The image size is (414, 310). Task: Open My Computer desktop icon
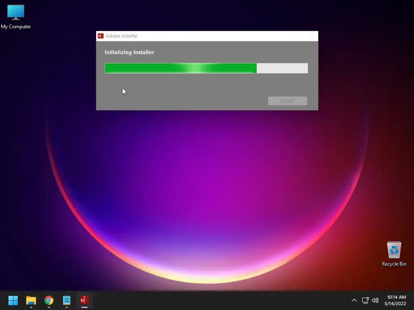(x=16, y=17)
